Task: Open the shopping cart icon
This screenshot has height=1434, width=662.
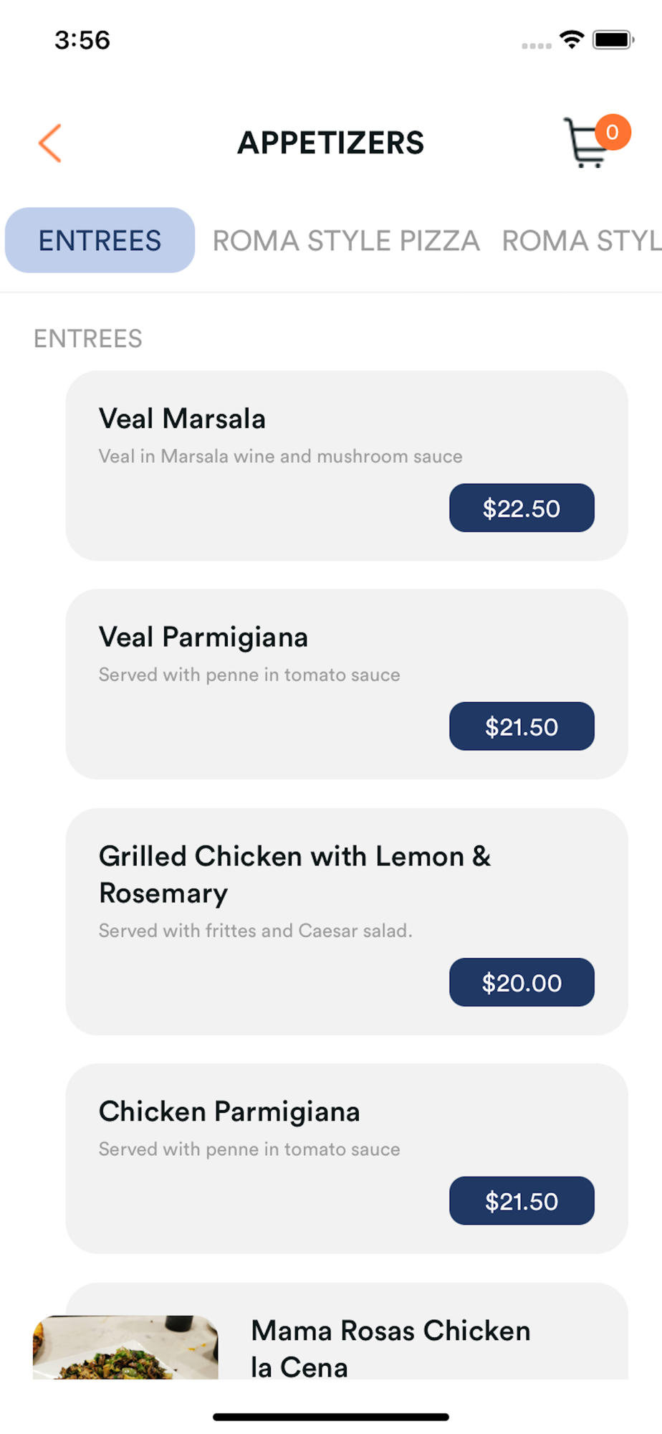Action: click(x=585, y=143)
